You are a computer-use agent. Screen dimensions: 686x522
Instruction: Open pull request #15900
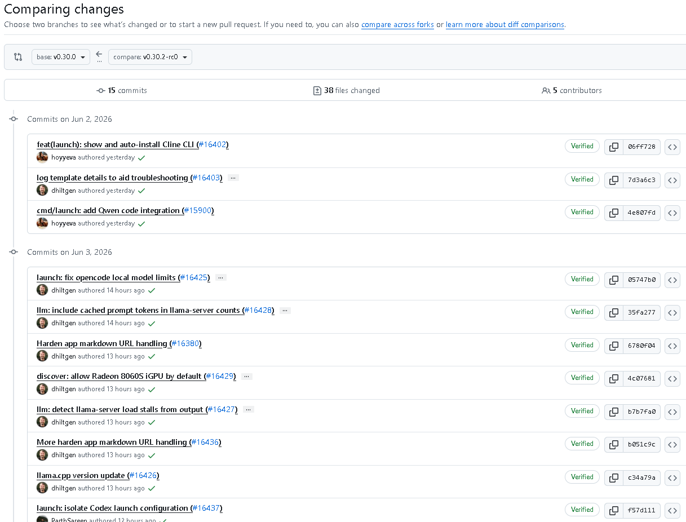pyautogui.click(x=198, y=210)
